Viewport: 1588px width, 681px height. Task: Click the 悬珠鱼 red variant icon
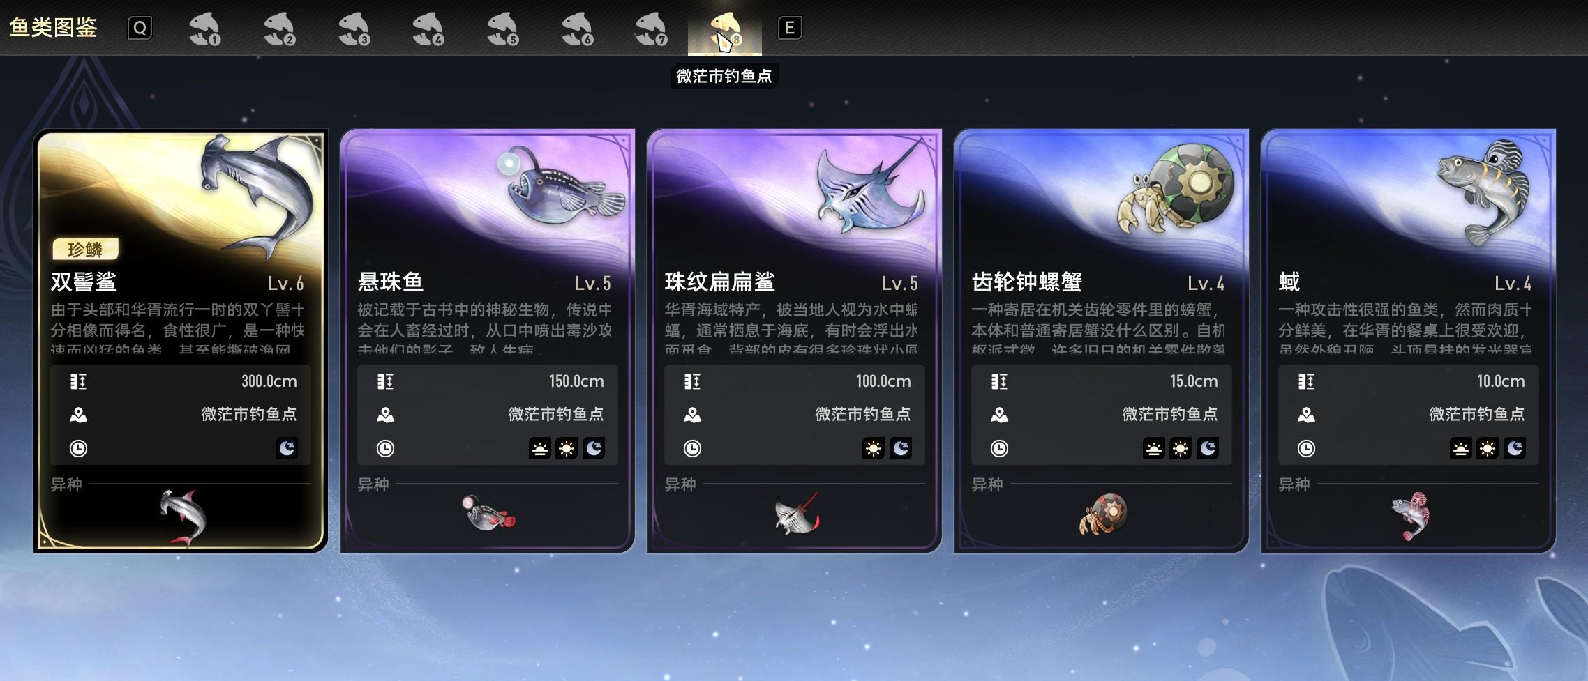(489, 514)
